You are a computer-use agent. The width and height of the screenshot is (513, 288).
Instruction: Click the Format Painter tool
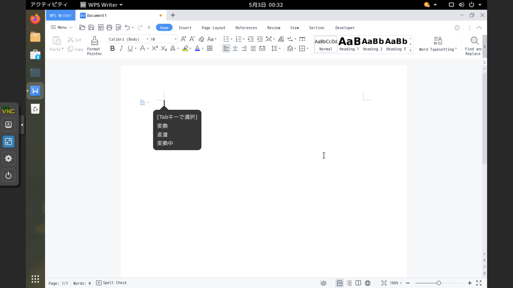tap(94, 46)
